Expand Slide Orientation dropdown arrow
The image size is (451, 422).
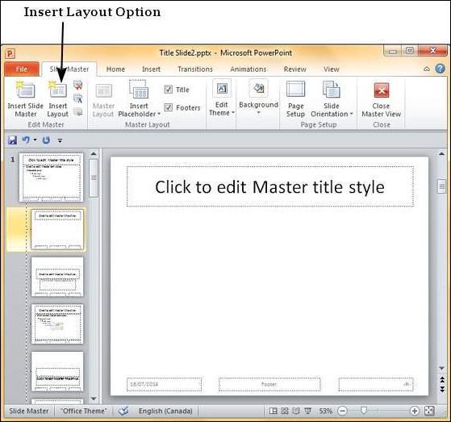(352, 114)
